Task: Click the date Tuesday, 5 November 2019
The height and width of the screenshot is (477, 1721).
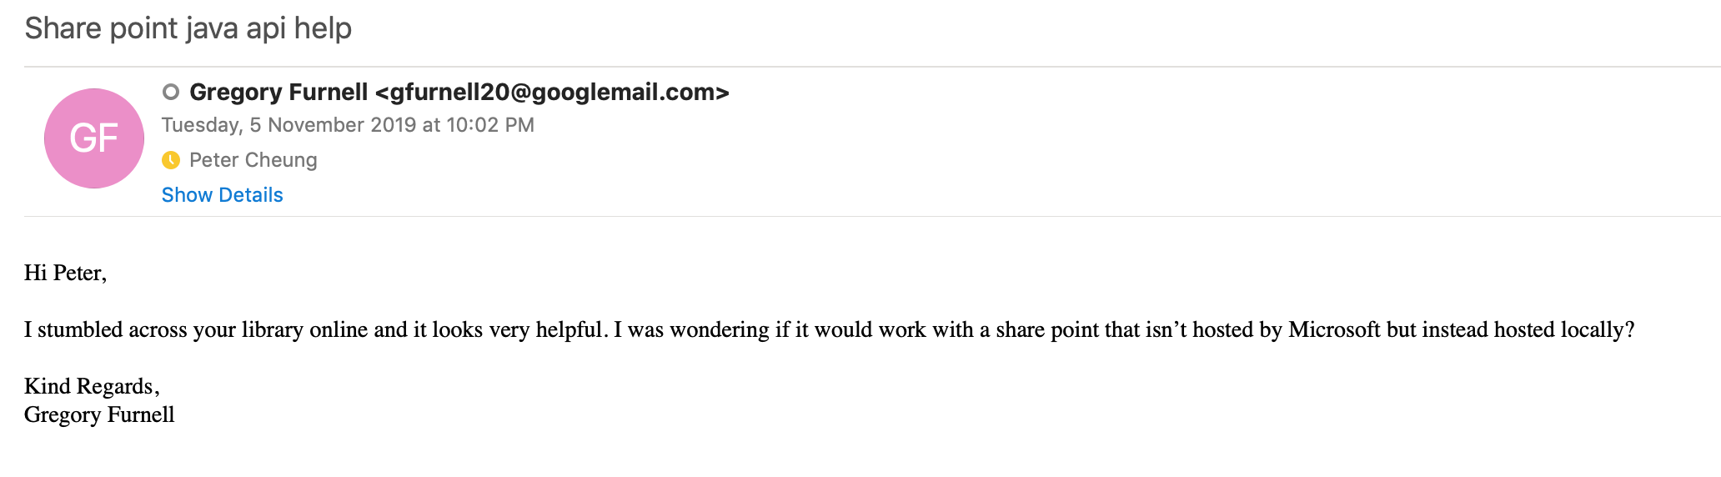Action: pyautogui.click(x=289, y=125)
